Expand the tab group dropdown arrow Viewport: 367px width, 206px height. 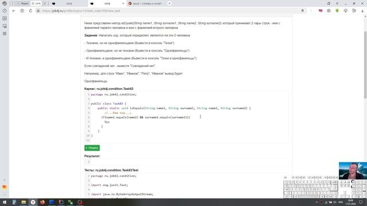point(45,3)
